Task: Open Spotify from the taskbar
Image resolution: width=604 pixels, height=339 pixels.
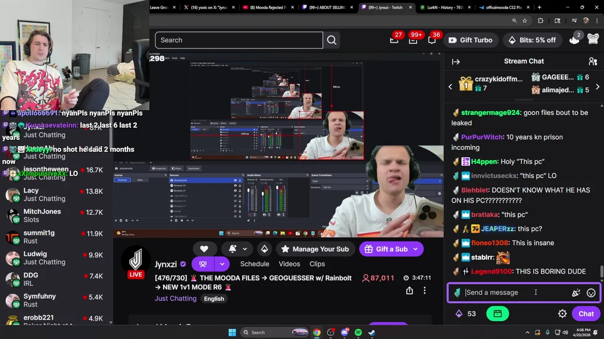Action: point(358,332)
